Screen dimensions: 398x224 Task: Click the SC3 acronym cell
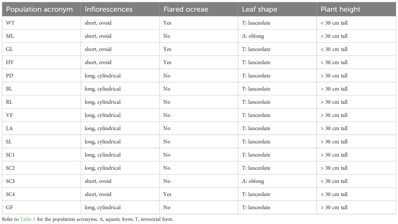pyautogui.click(x=41, y=181)
